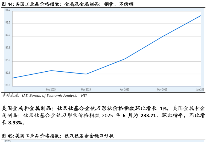
Task: Click the Mar 2025 x-axis label
Action: coord(86,89)
